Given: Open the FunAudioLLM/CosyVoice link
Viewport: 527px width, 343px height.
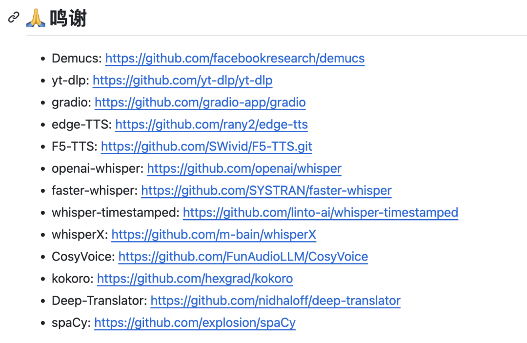Looking at the screenshot, I should click(243, 257).
